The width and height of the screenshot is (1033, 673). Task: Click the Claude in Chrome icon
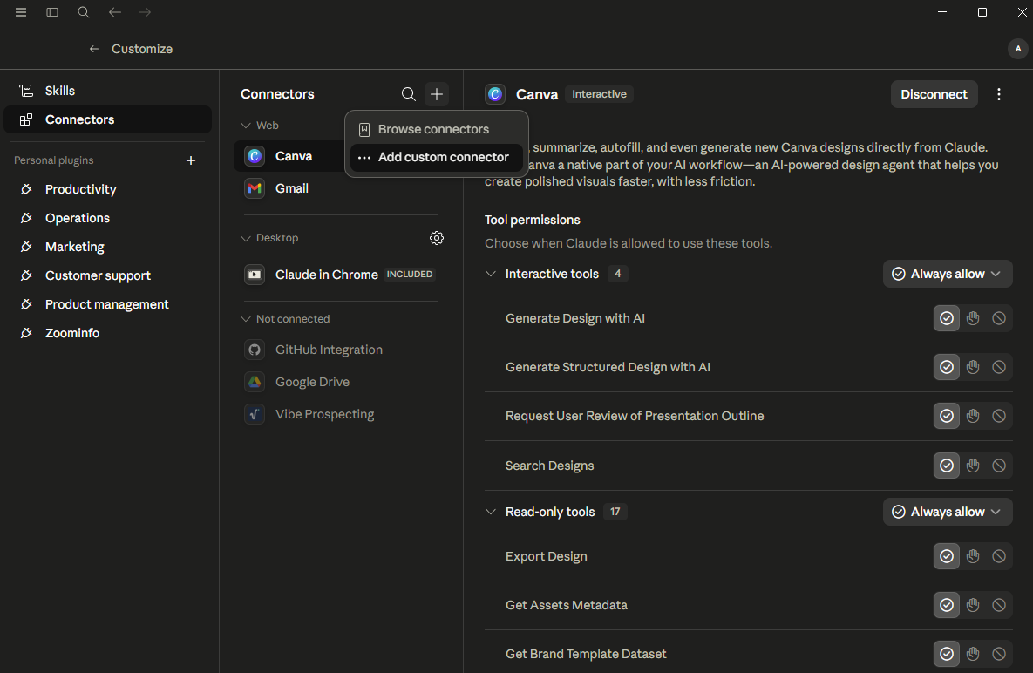[255, 275]
